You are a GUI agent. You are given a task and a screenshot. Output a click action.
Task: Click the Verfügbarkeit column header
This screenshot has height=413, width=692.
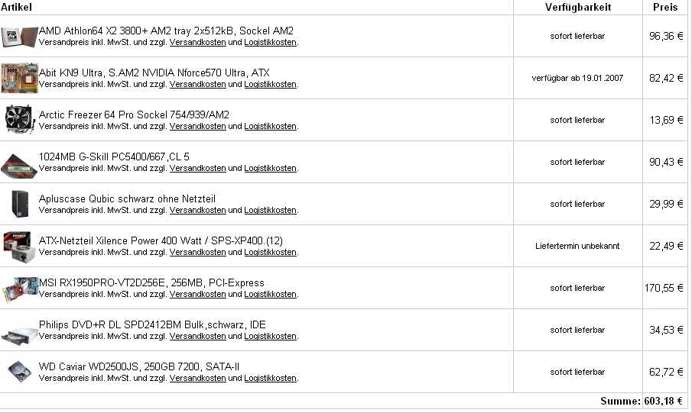coord(578,7)
